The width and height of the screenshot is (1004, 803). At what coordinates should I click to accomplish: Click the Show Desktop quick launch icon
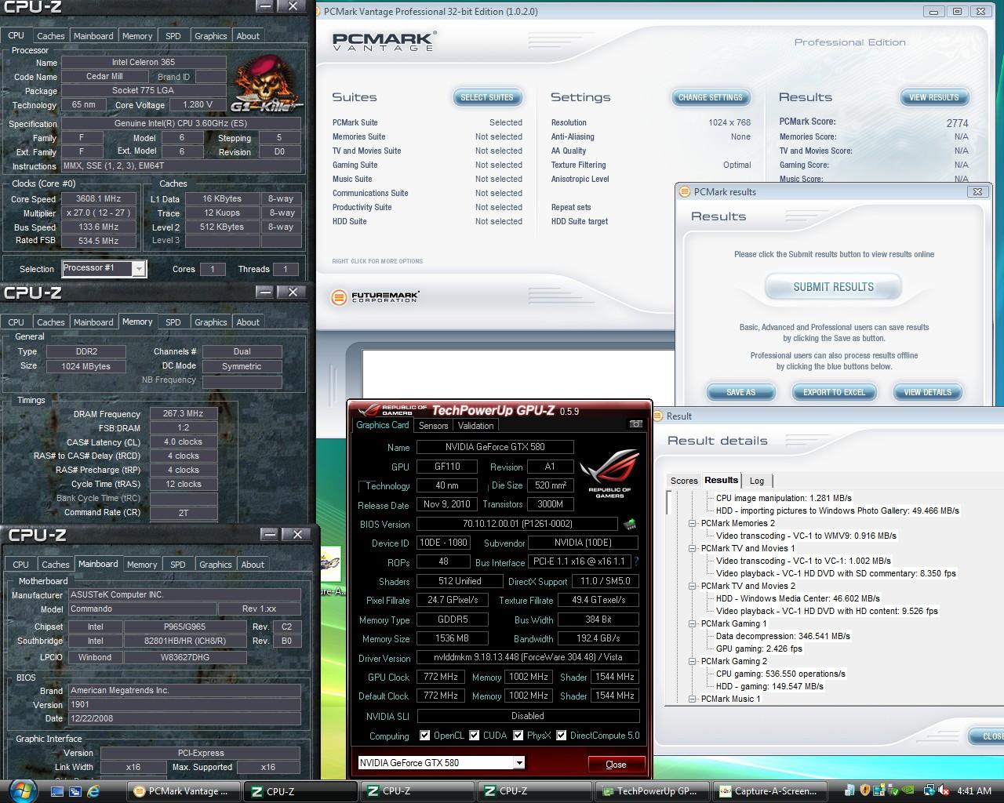[56, 791]
